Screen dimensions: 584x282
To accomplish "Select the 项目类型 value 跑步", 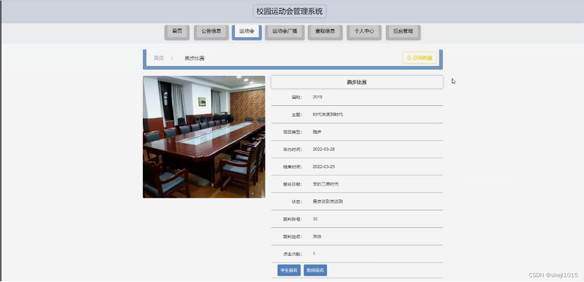I will click(x=317, y=132).
